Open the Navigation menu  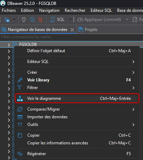[49, 10]
